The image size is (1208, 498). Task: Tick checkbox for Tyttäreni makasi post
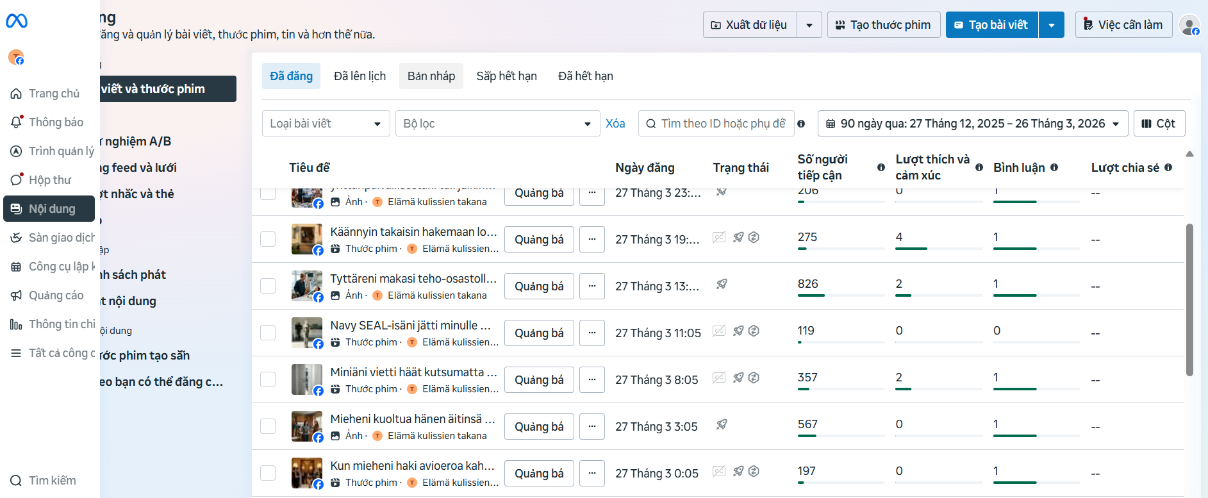pyautogui.click(x=268, y=286)
